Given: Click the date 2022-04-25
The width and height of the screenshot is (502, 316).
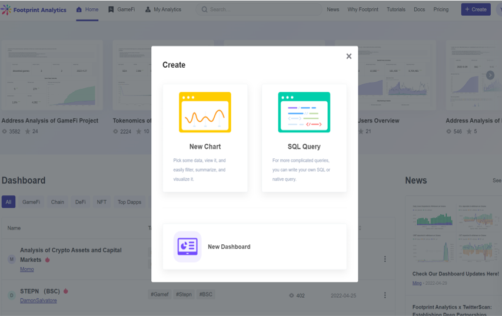Looking at the screenshot, I should pyautogui.click(x=343, y=295).
